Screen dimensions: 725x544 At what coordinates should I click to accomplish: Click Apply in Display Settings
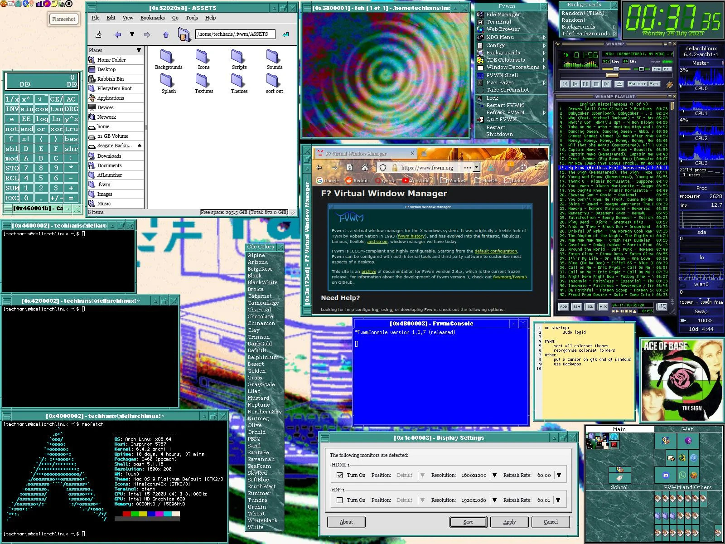click(x=509, y=522)
